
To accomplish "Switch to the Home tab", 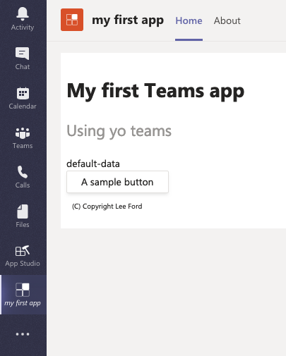I will click(189, 20).
